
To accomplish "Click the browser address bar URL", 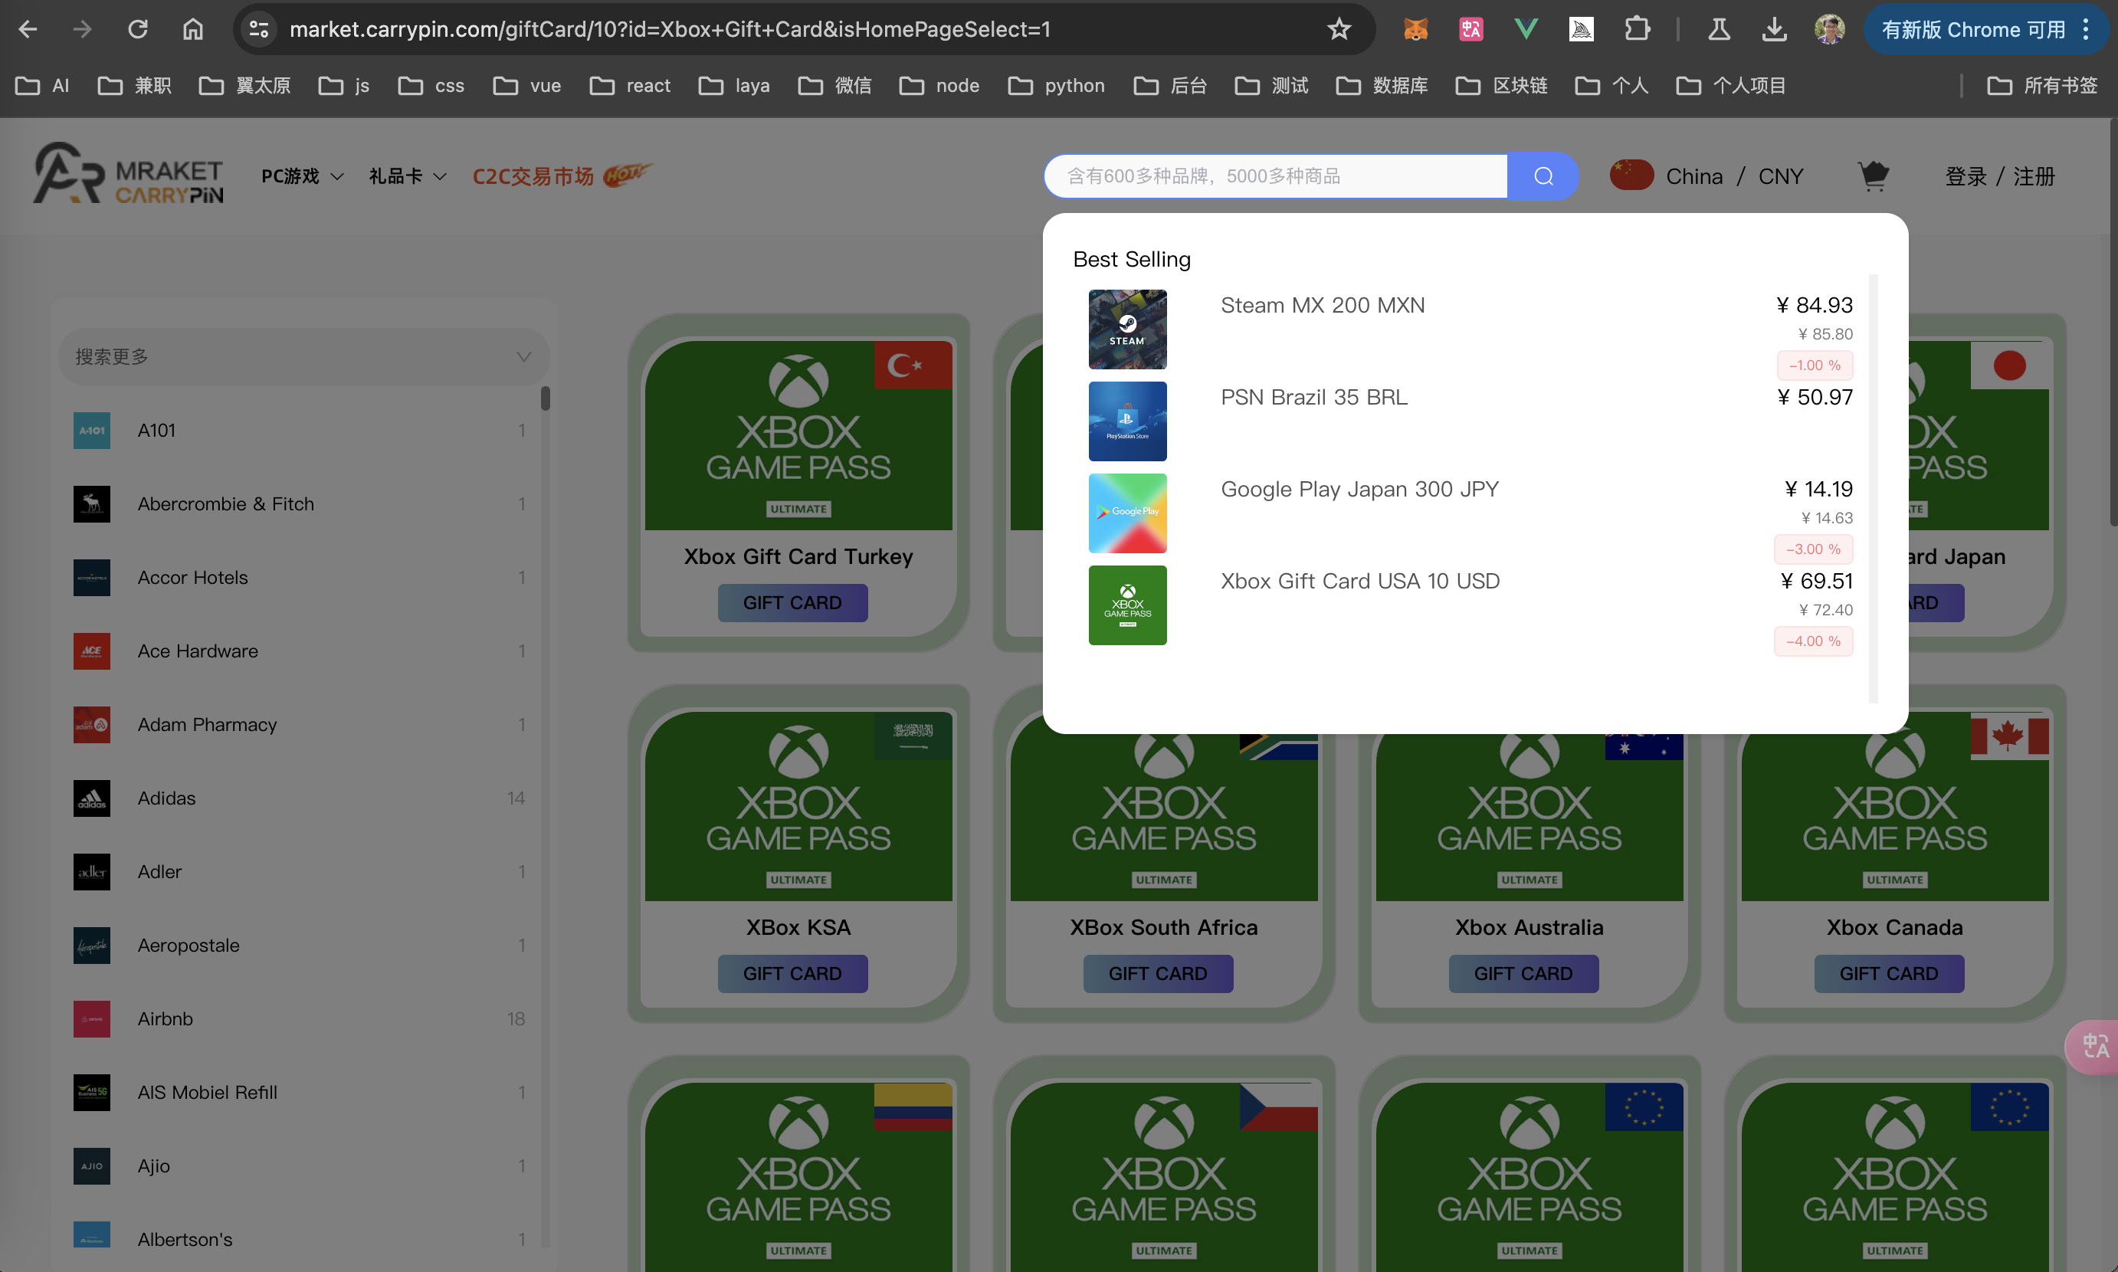I will 670,29.
